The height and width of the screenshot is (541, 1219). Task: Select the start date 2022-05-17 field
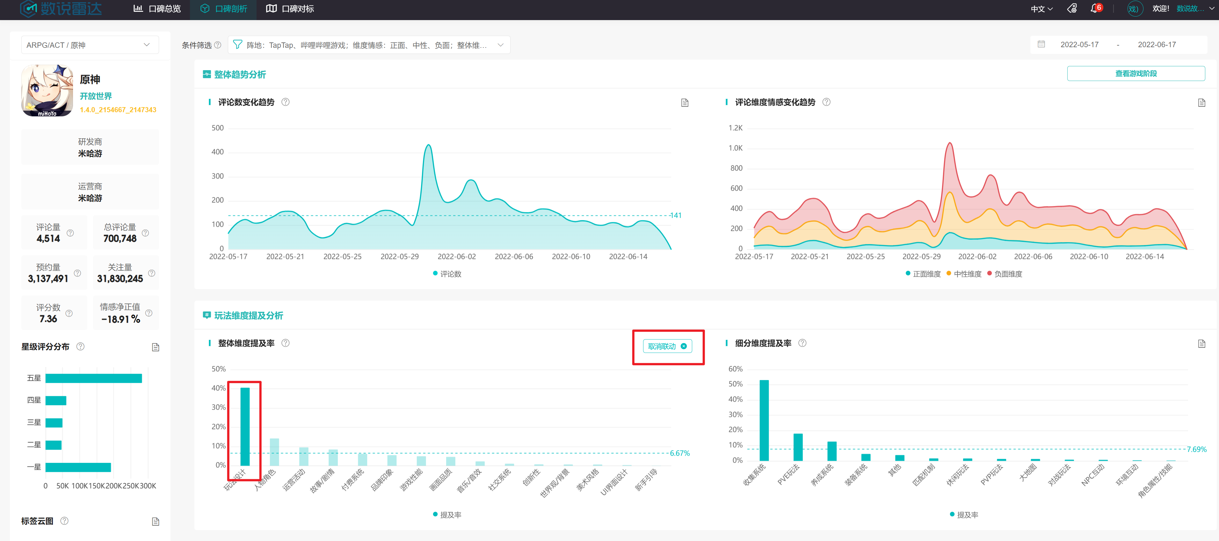tap(1079, 45)
